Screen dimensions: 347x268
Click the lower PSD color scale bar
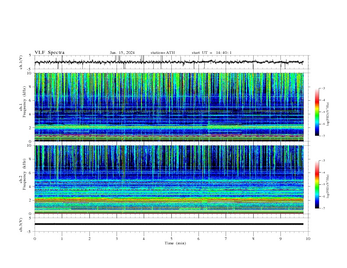[317, 184]
